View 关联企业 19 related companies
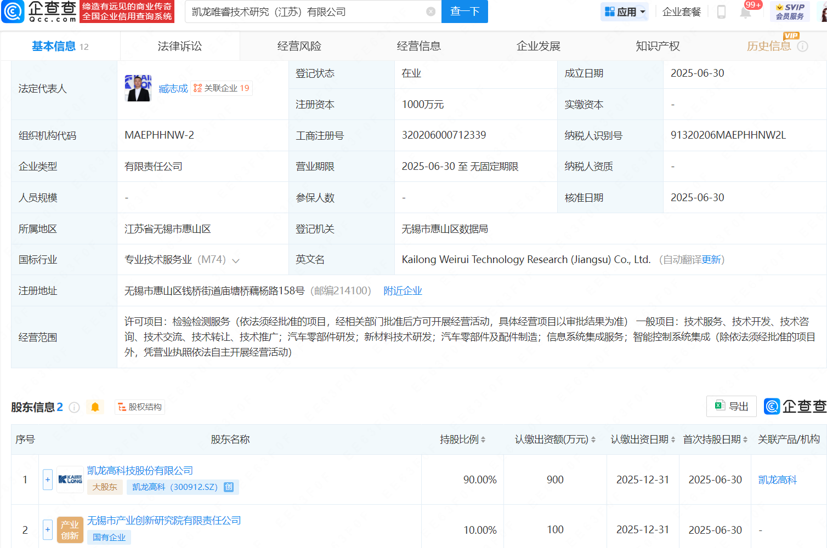Image resolution: width=827 pixels, height=548 pixels. (222, 88)
